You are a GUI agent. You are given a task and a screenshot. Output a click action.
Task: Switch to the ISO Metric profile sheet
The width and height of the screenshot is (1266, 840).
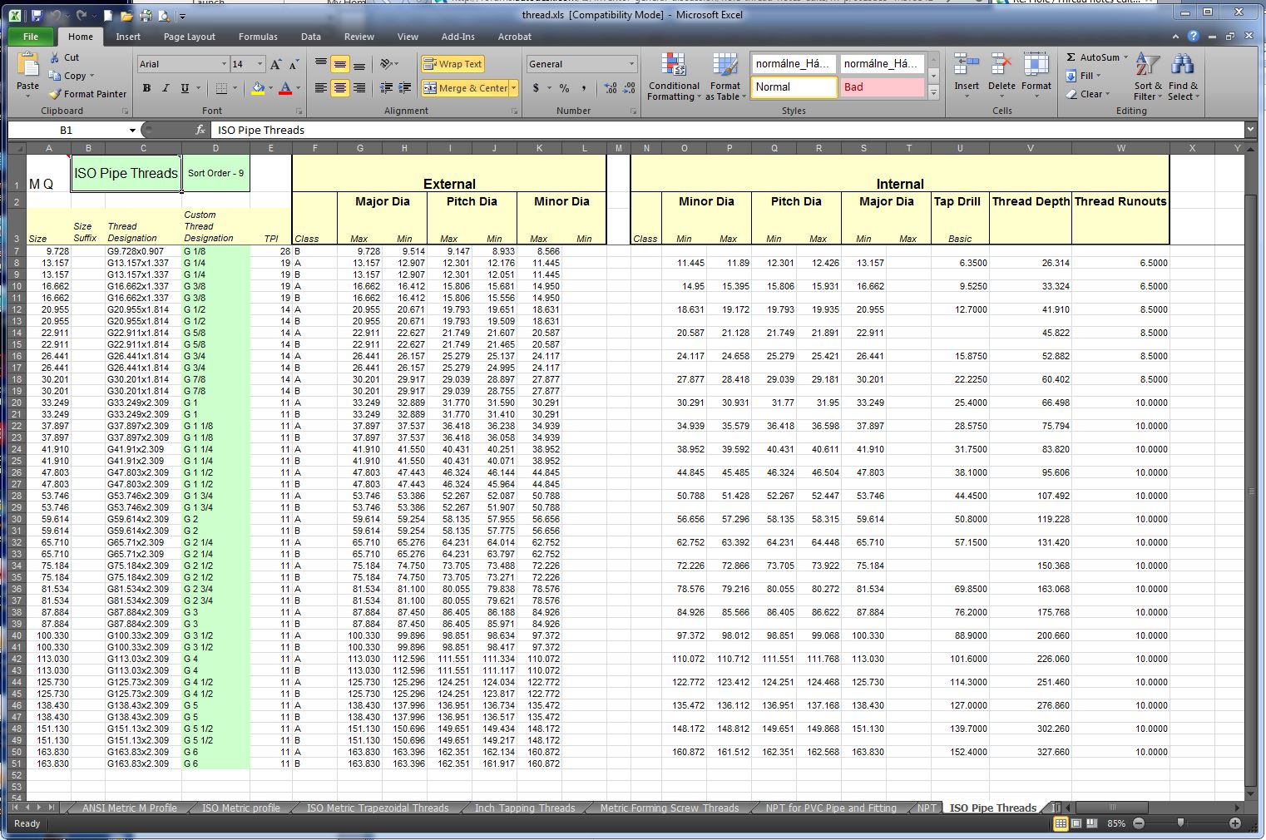click(x=241, y=808)
